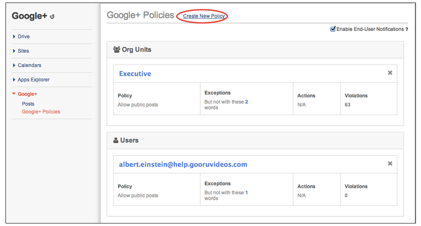The image size is (421, 226).
Task: Open the Drive menu item
Action: tap(24, 36)
